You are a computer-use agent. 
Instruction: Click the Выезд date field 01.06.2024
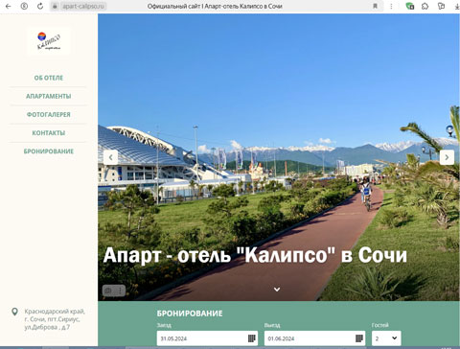tap(314, 338)
